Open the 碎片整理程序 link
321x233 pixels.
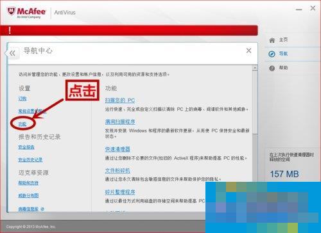[x=120, y=192]
